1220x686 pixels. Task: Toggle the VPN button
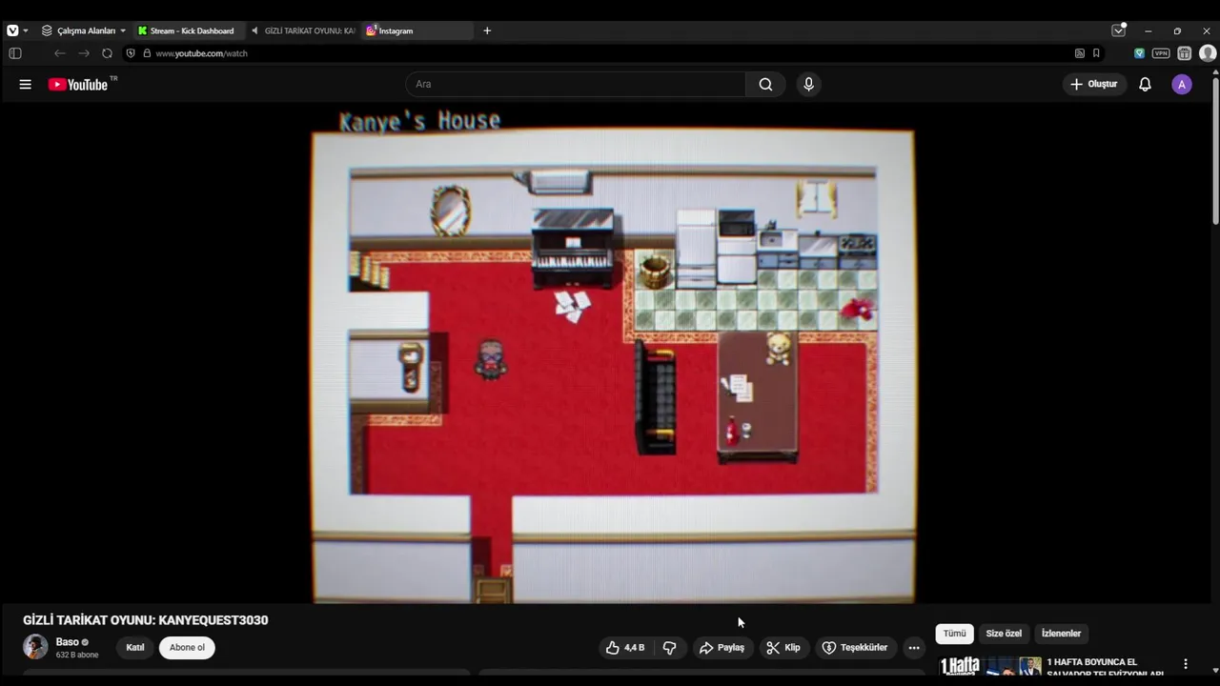click(1161, 53)
